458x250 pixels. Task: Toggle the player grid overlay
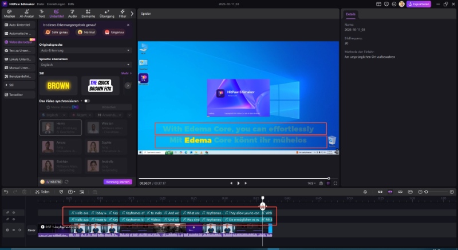coord(328,183)
